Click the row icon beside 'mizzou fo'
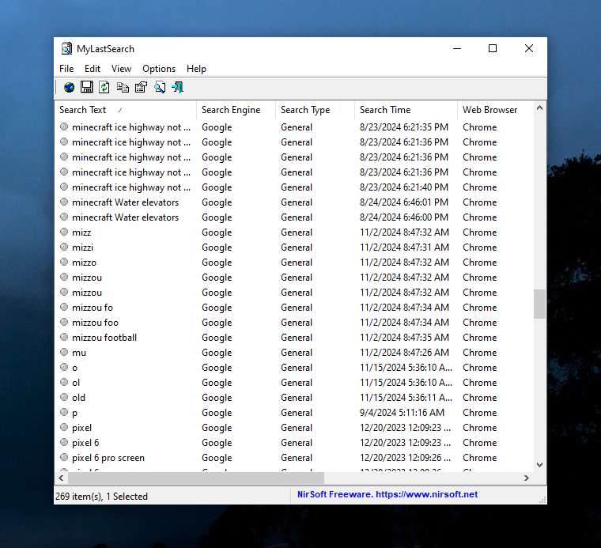 tap(64, 307)
